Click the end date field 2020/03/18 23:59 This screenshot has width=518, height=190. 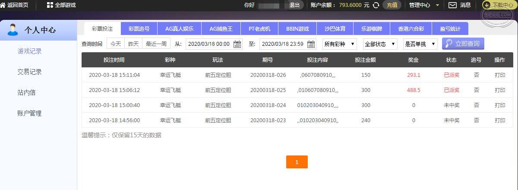288,44
